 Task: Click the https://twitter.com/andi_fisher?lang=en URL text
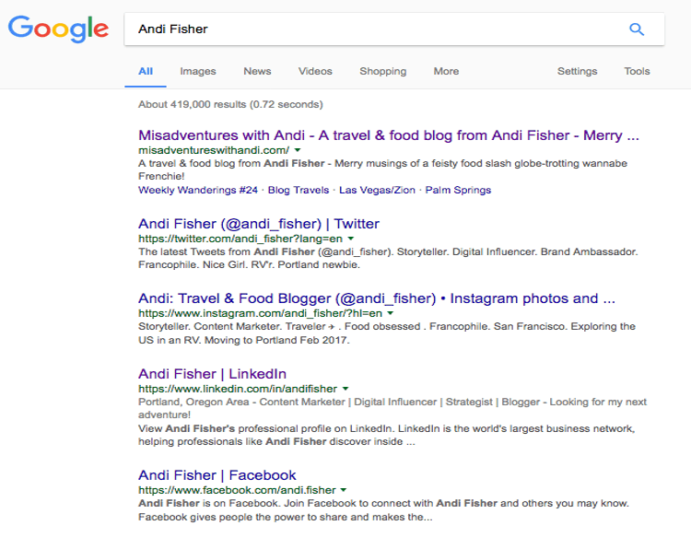pos(240,239)
